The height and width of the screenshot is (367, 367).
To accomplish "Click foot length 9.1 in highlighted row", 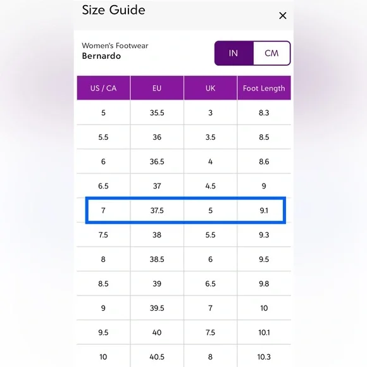I will [264, 211].
